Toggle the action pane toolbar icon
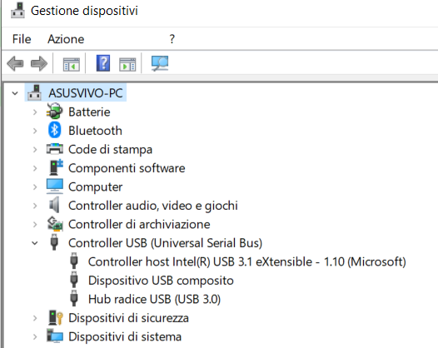This screenshot has height=348, width=438. (127, 64)
